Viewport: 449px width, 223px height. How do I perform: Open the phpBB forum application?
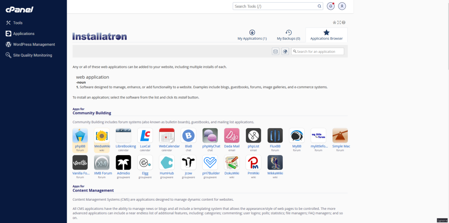coord(80,136)
